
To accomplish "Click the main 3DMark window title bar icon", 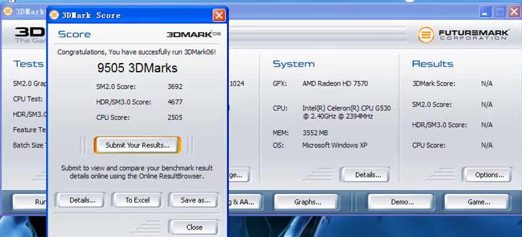I will click(x=8, y=11).
